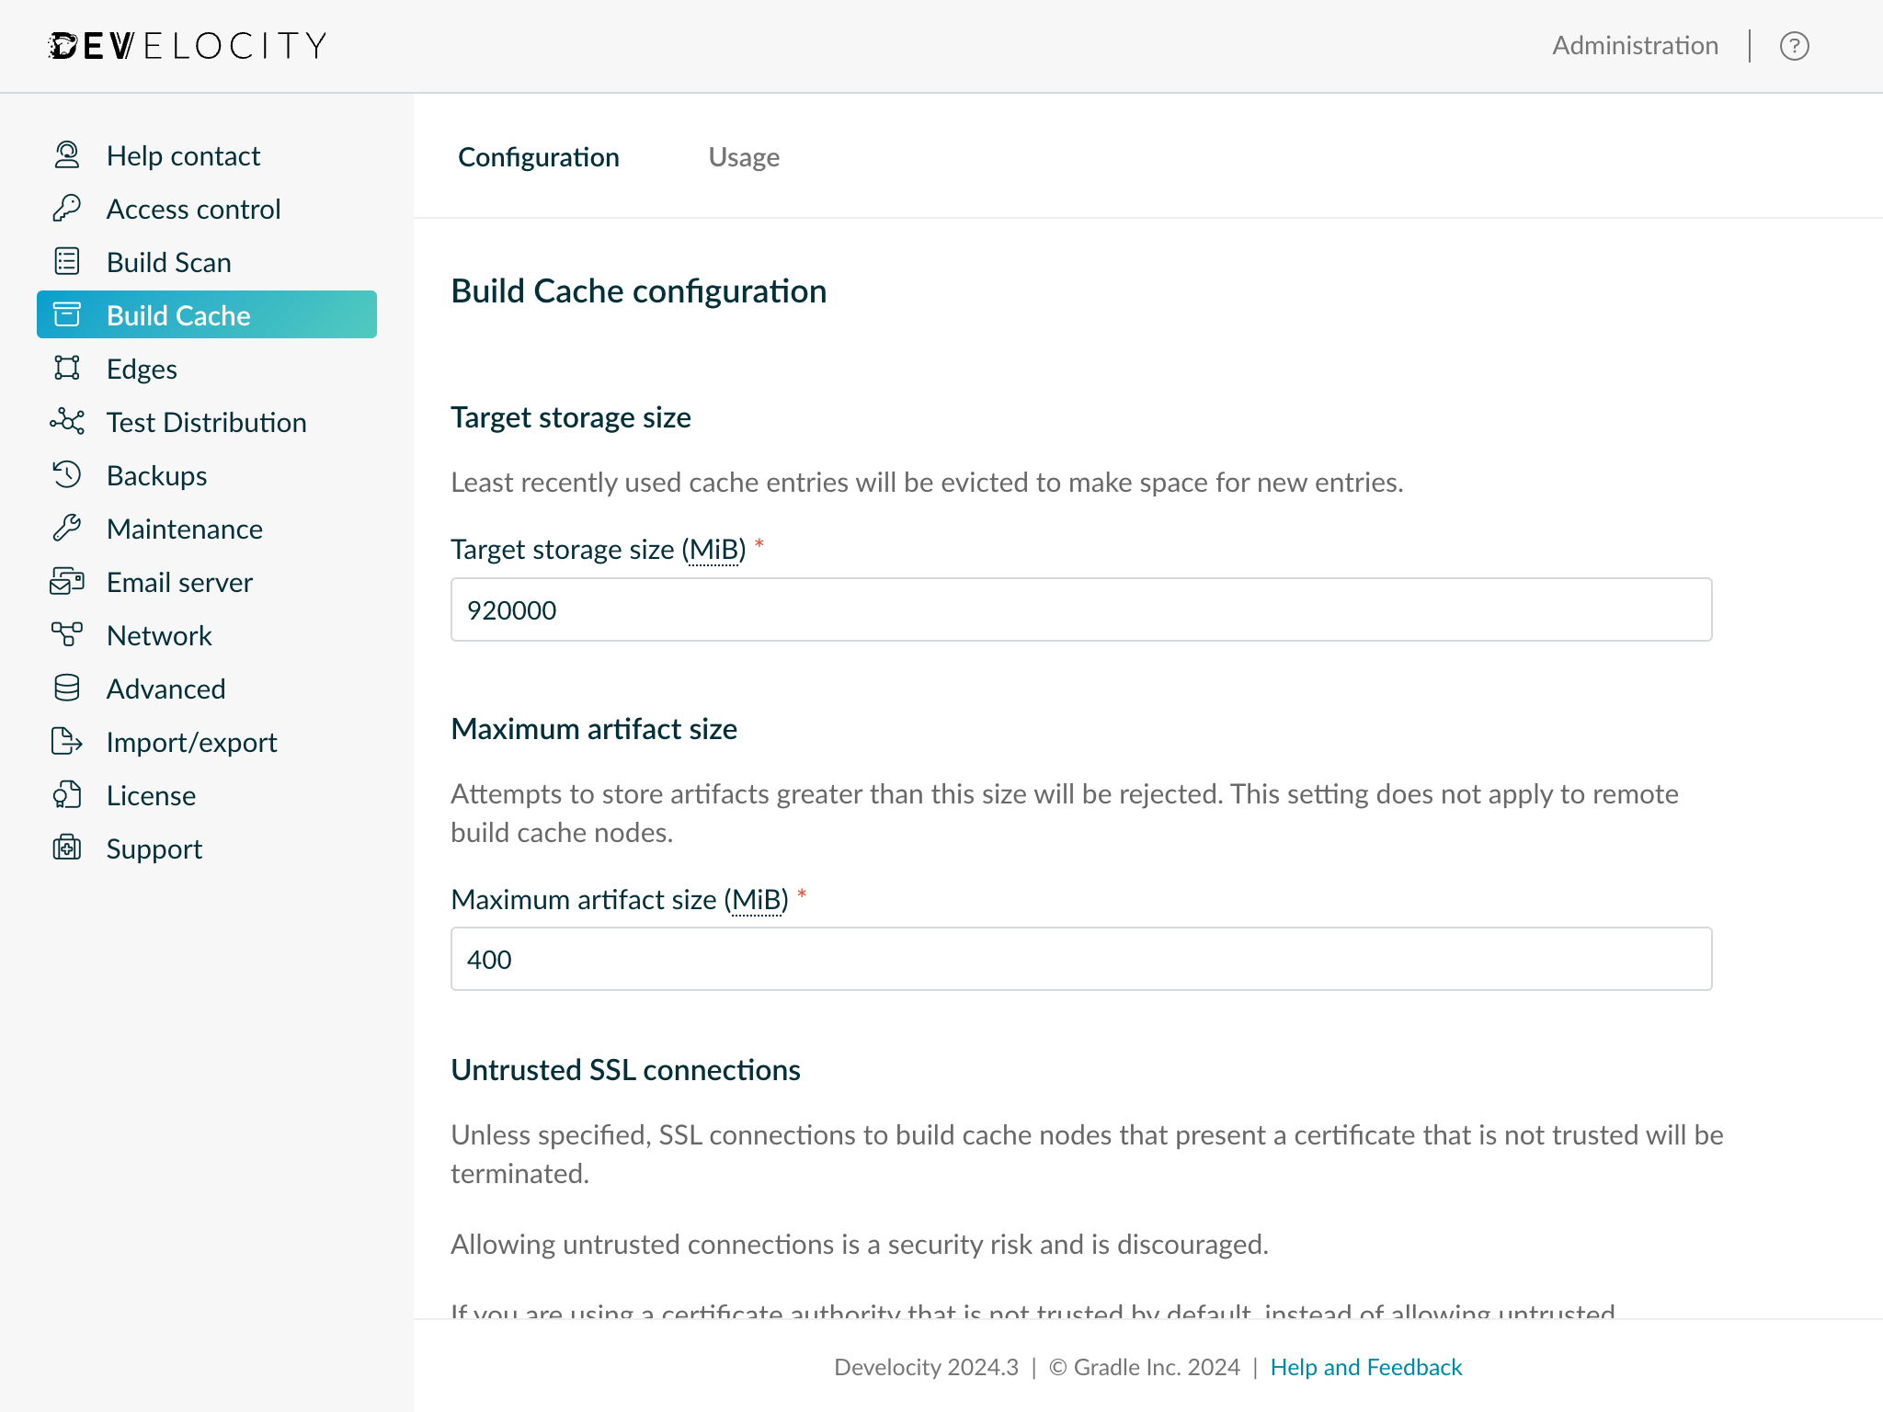Viewport: 1883px width, 1412px height.
Task: Open the Administration link
Action: (1635, 45)
